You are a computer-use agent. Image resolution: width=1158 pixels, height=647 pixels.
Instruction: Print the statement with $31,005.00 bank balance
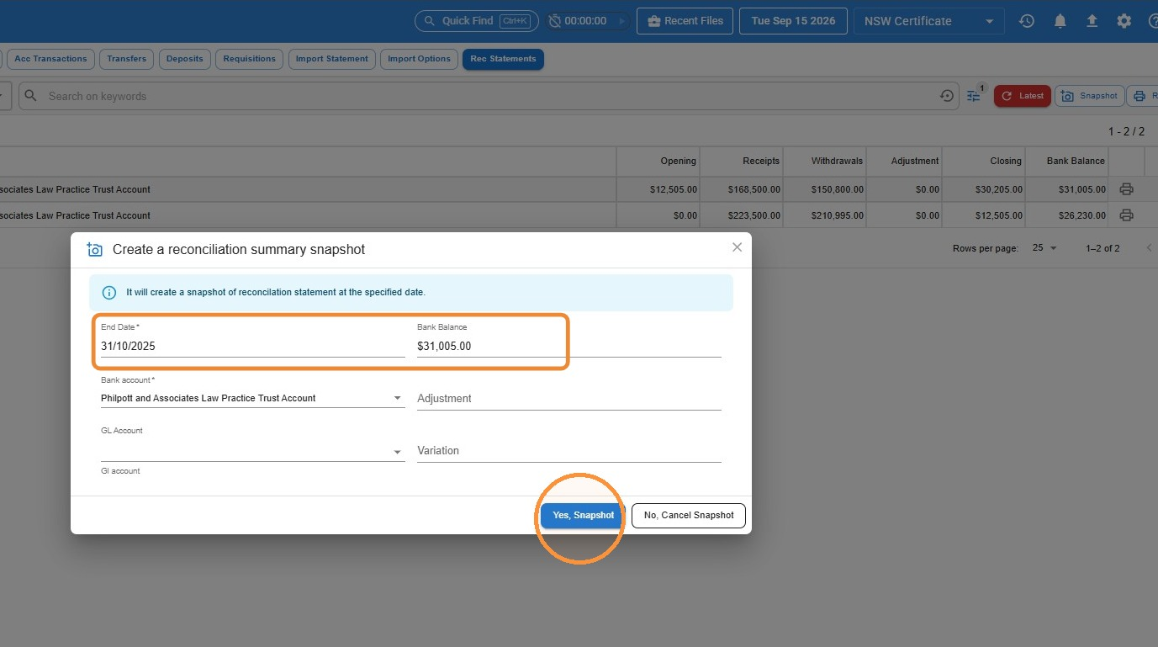click(1127, 189)
